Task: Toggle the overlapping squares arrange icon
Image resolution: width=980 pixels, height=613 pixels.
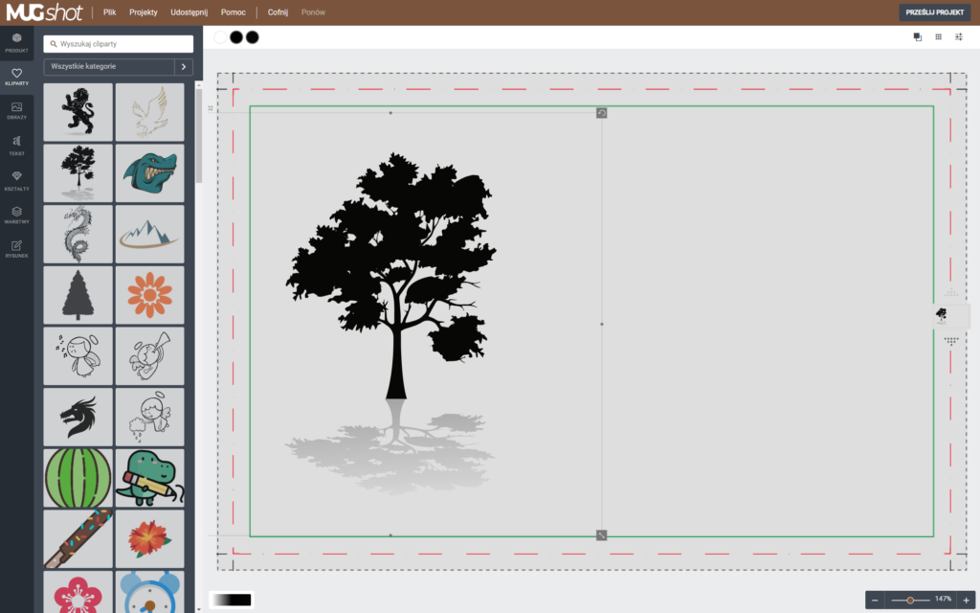Action: (917, 36)
